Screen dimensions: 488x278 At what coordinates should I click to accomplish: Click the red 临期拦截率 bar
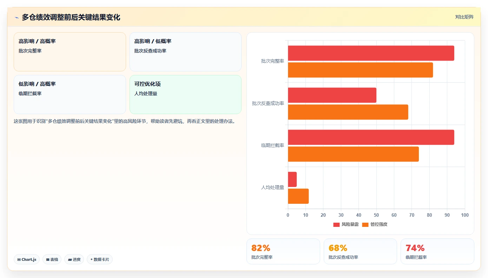point(371,137)
